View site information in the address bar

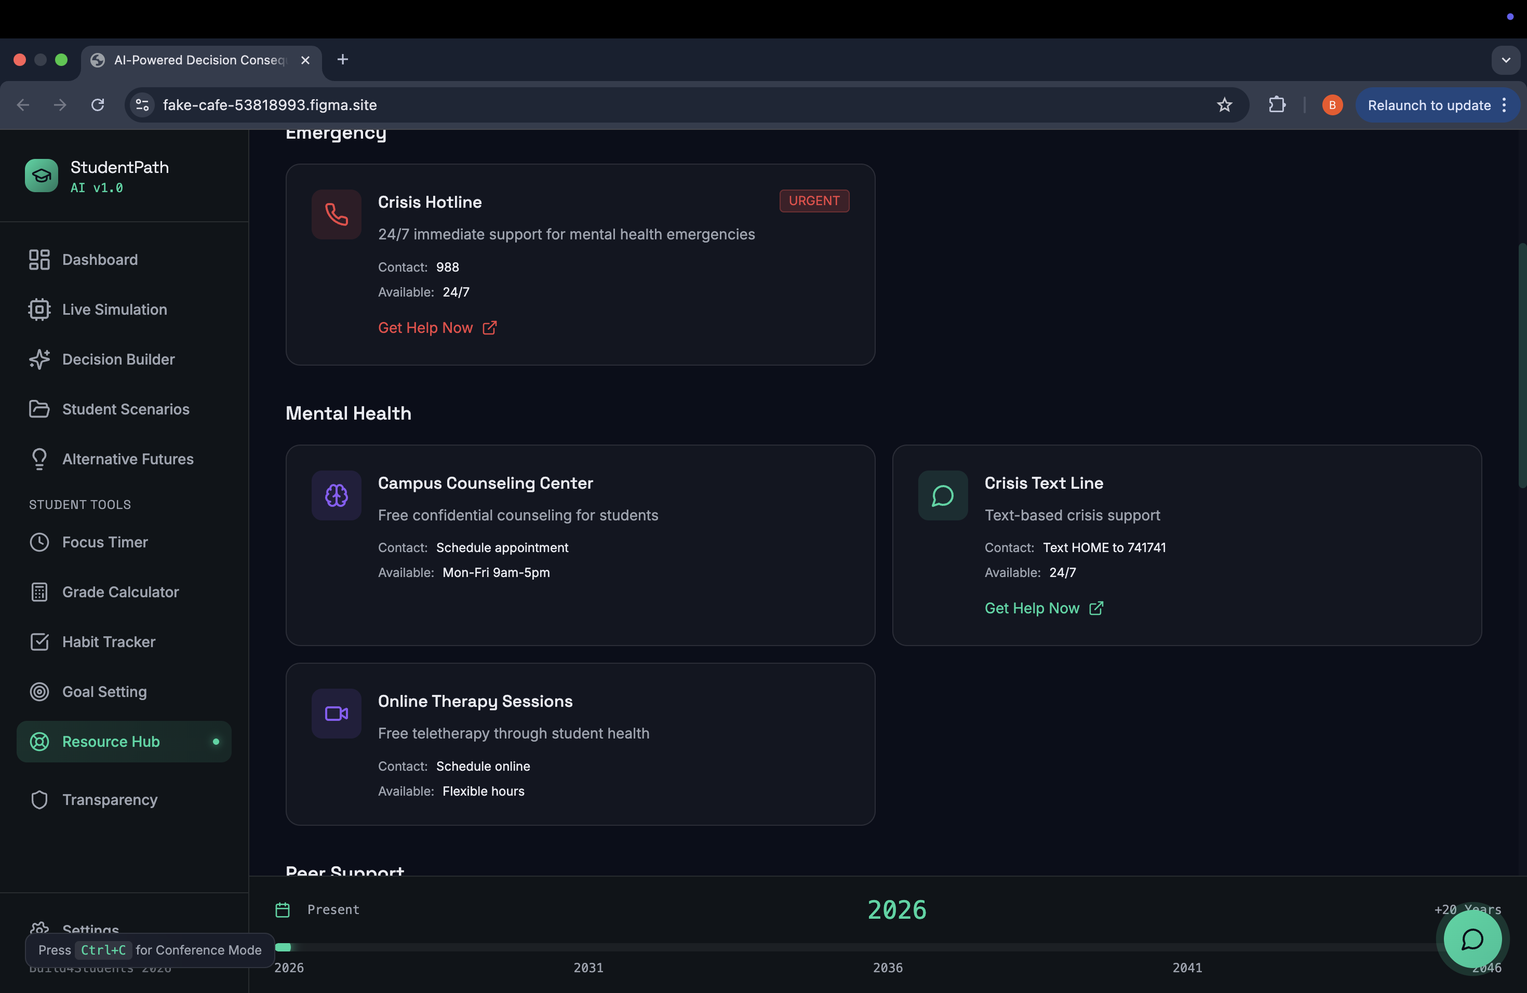point(142,104)
